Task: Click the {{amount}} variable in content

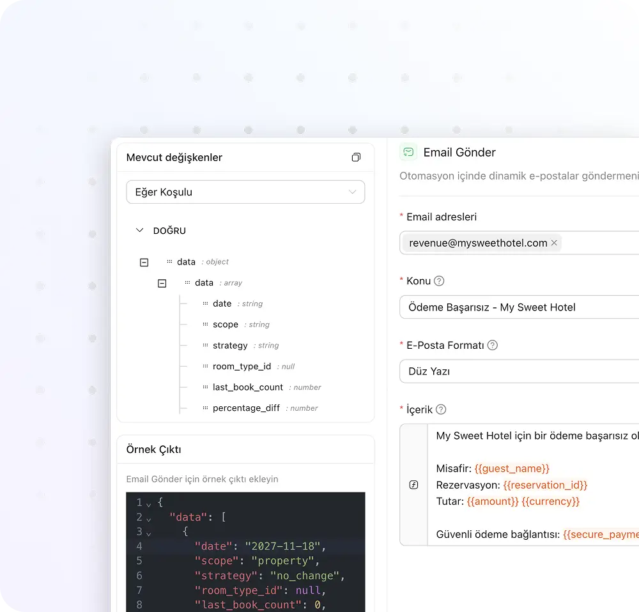Action: pos(493,501)
